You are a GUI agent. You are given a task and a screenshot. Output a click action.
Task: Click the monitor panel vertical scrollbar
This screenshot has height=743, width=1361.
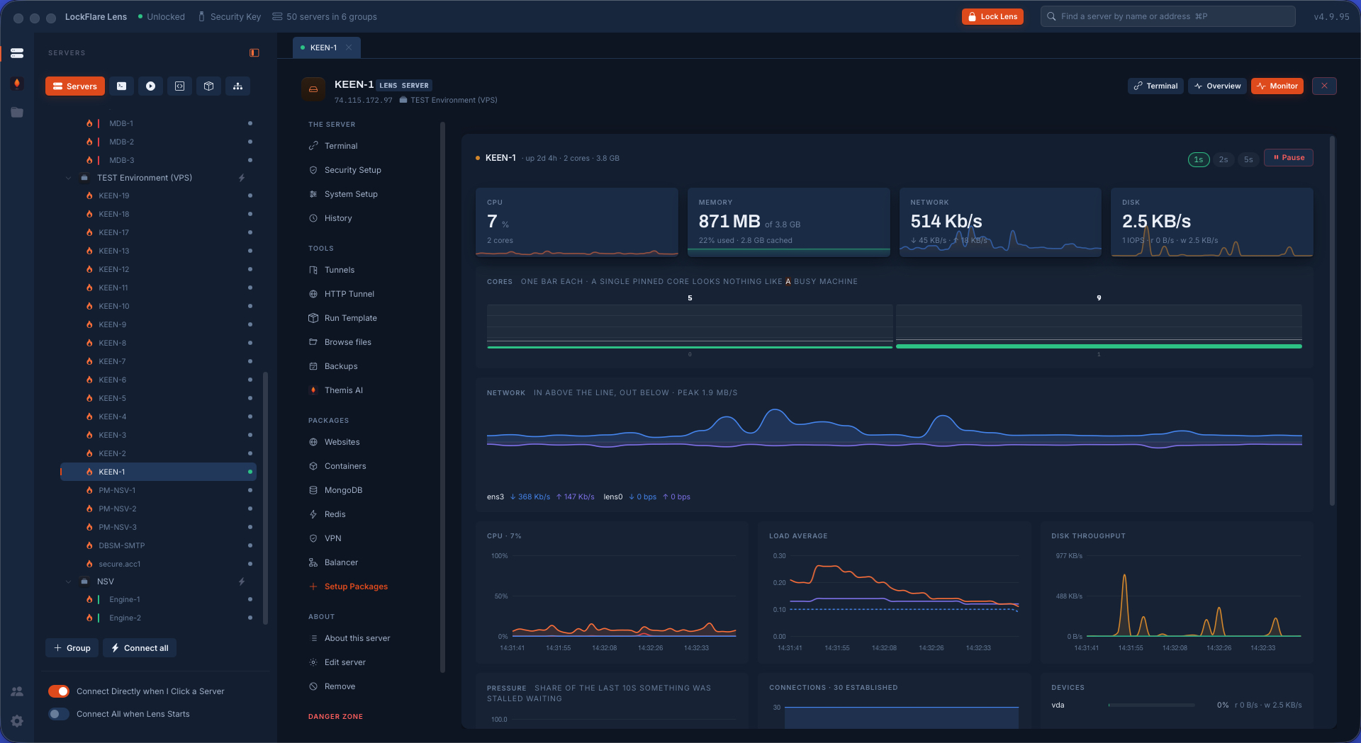point(1332,320)
